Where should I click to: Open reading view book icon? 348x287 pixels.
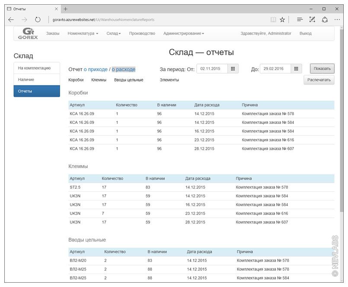pyautogui.click(x=273, y=19)
